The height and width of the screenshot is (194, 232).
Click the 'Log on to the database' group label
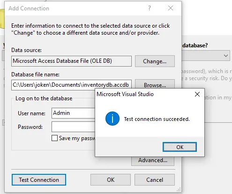(x=44, y=98)
